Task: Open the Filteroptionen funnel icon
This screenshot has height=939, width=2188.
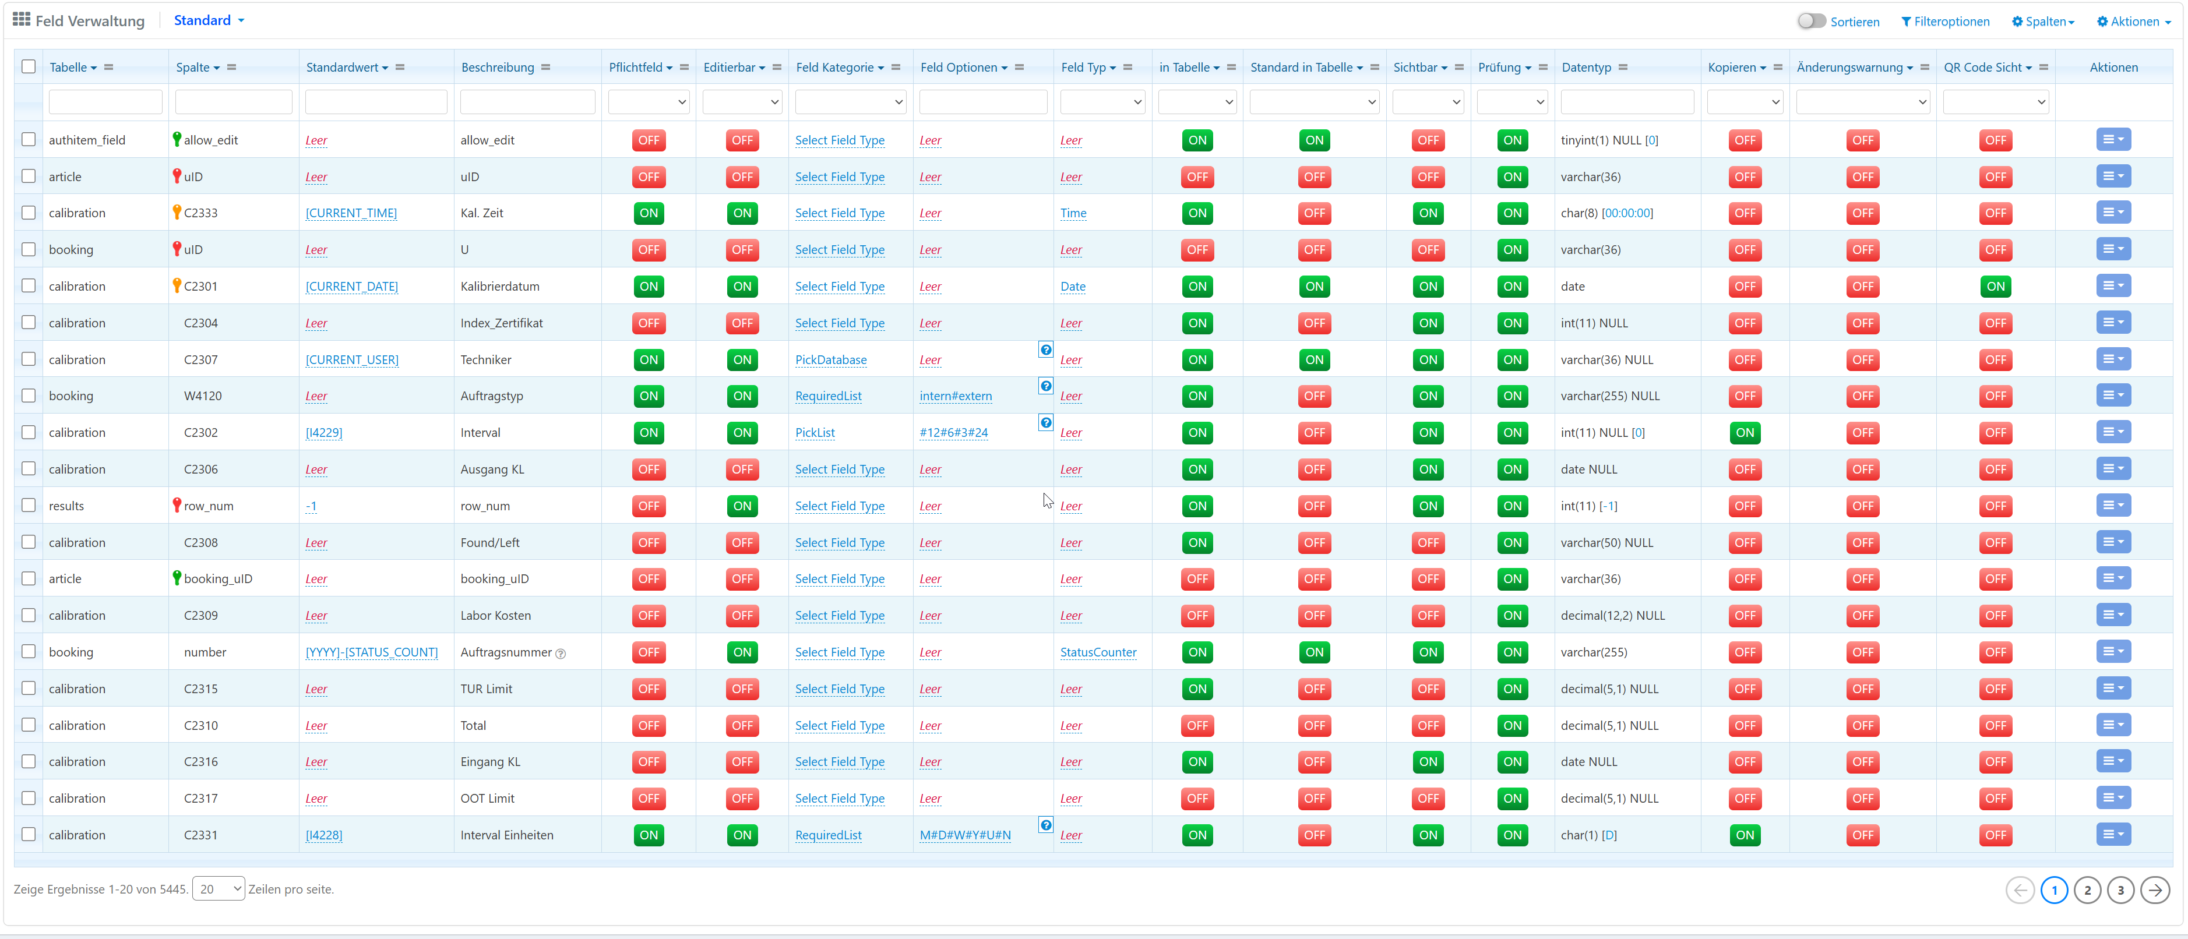Action: pyautogui.click(x=1906, y=22)
